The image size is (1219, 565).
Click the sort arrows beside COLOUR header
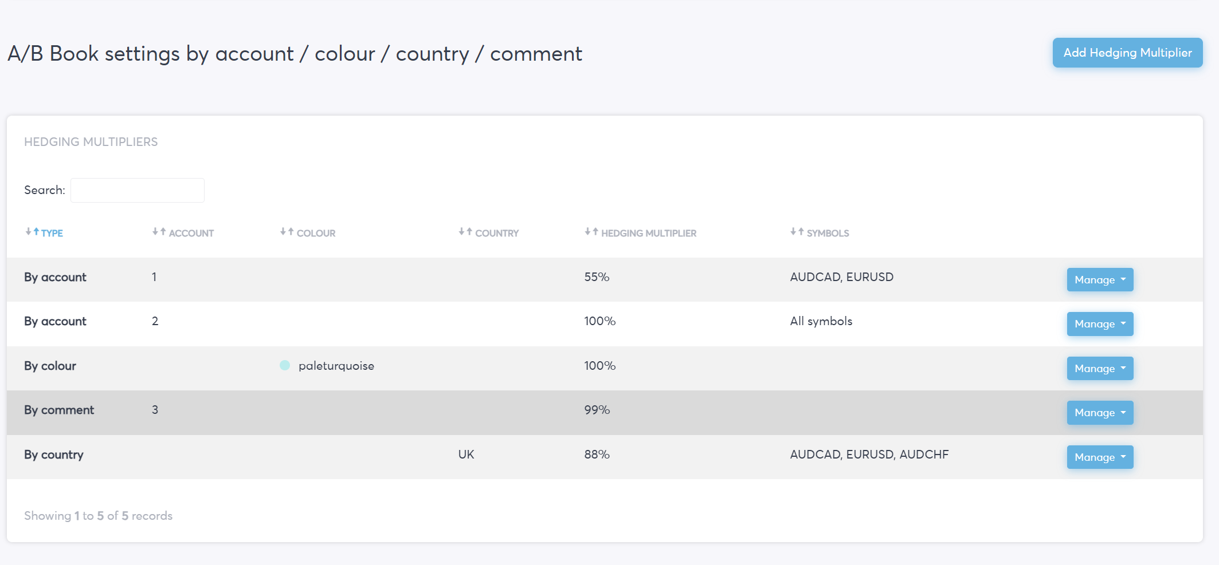click(287, 232)
